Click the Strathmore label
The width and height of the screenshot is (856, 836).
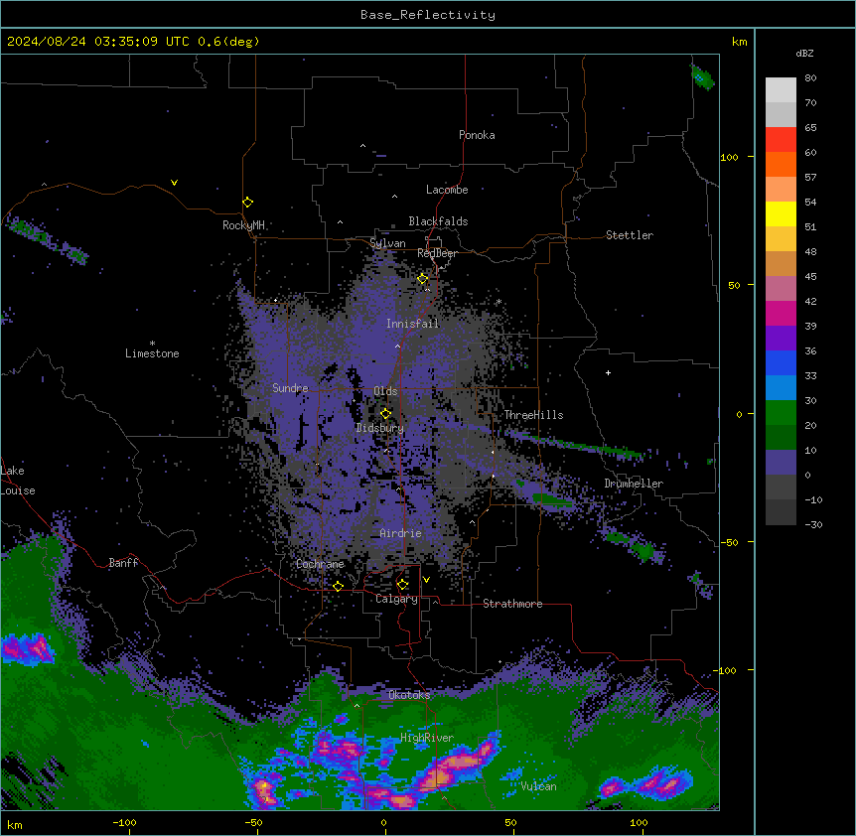[x=512, y=604]
